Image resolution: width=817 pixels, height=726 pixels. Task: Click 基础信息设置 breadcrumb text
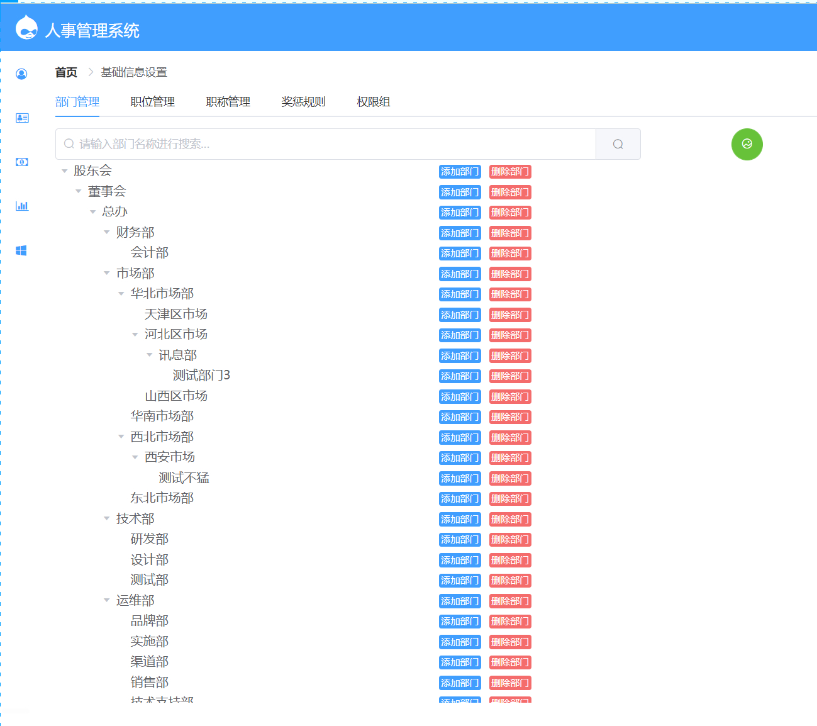(134, 72)
